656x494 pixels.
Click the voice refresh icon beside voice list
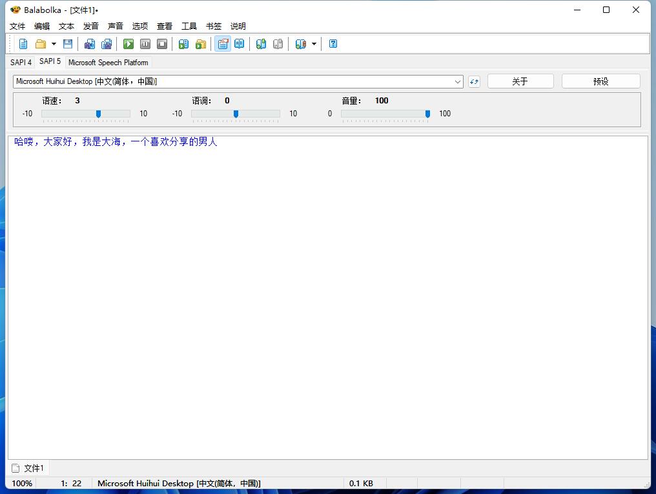(x=474, y=81)
